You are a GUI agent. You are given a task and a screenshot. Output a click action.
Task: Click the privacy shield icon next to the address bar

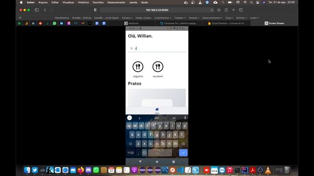click(x=96, y=10)
